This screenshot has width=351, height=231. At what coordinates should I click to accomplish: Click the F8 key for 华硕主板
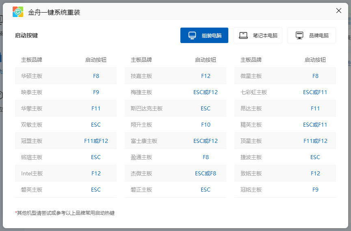[96, 76]
